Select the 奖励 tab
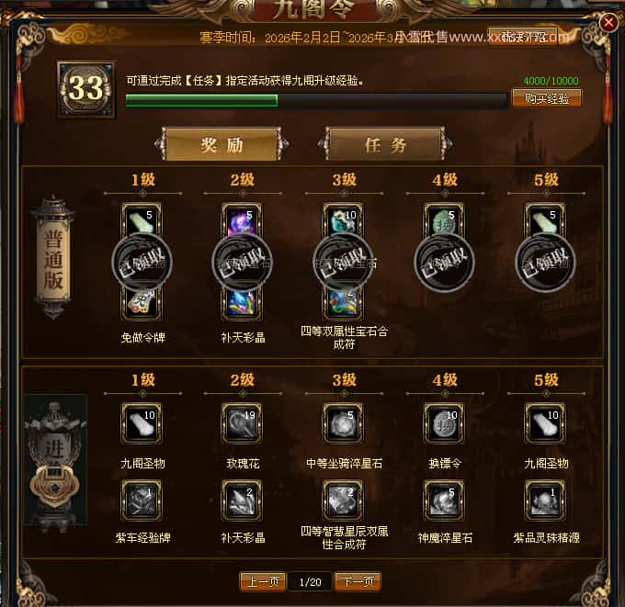625x607 pixels. click(222, 144)
